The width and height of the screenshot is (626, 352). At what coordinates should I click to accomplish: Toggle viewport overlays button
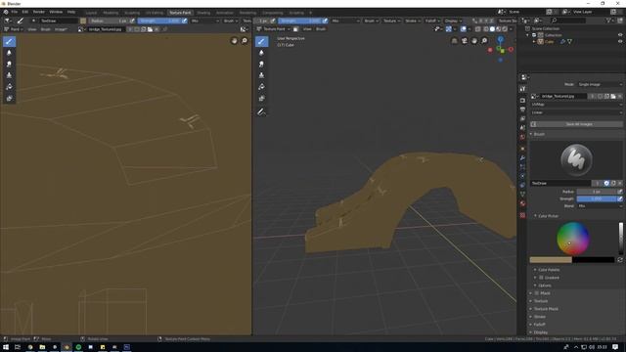(463, 29)
